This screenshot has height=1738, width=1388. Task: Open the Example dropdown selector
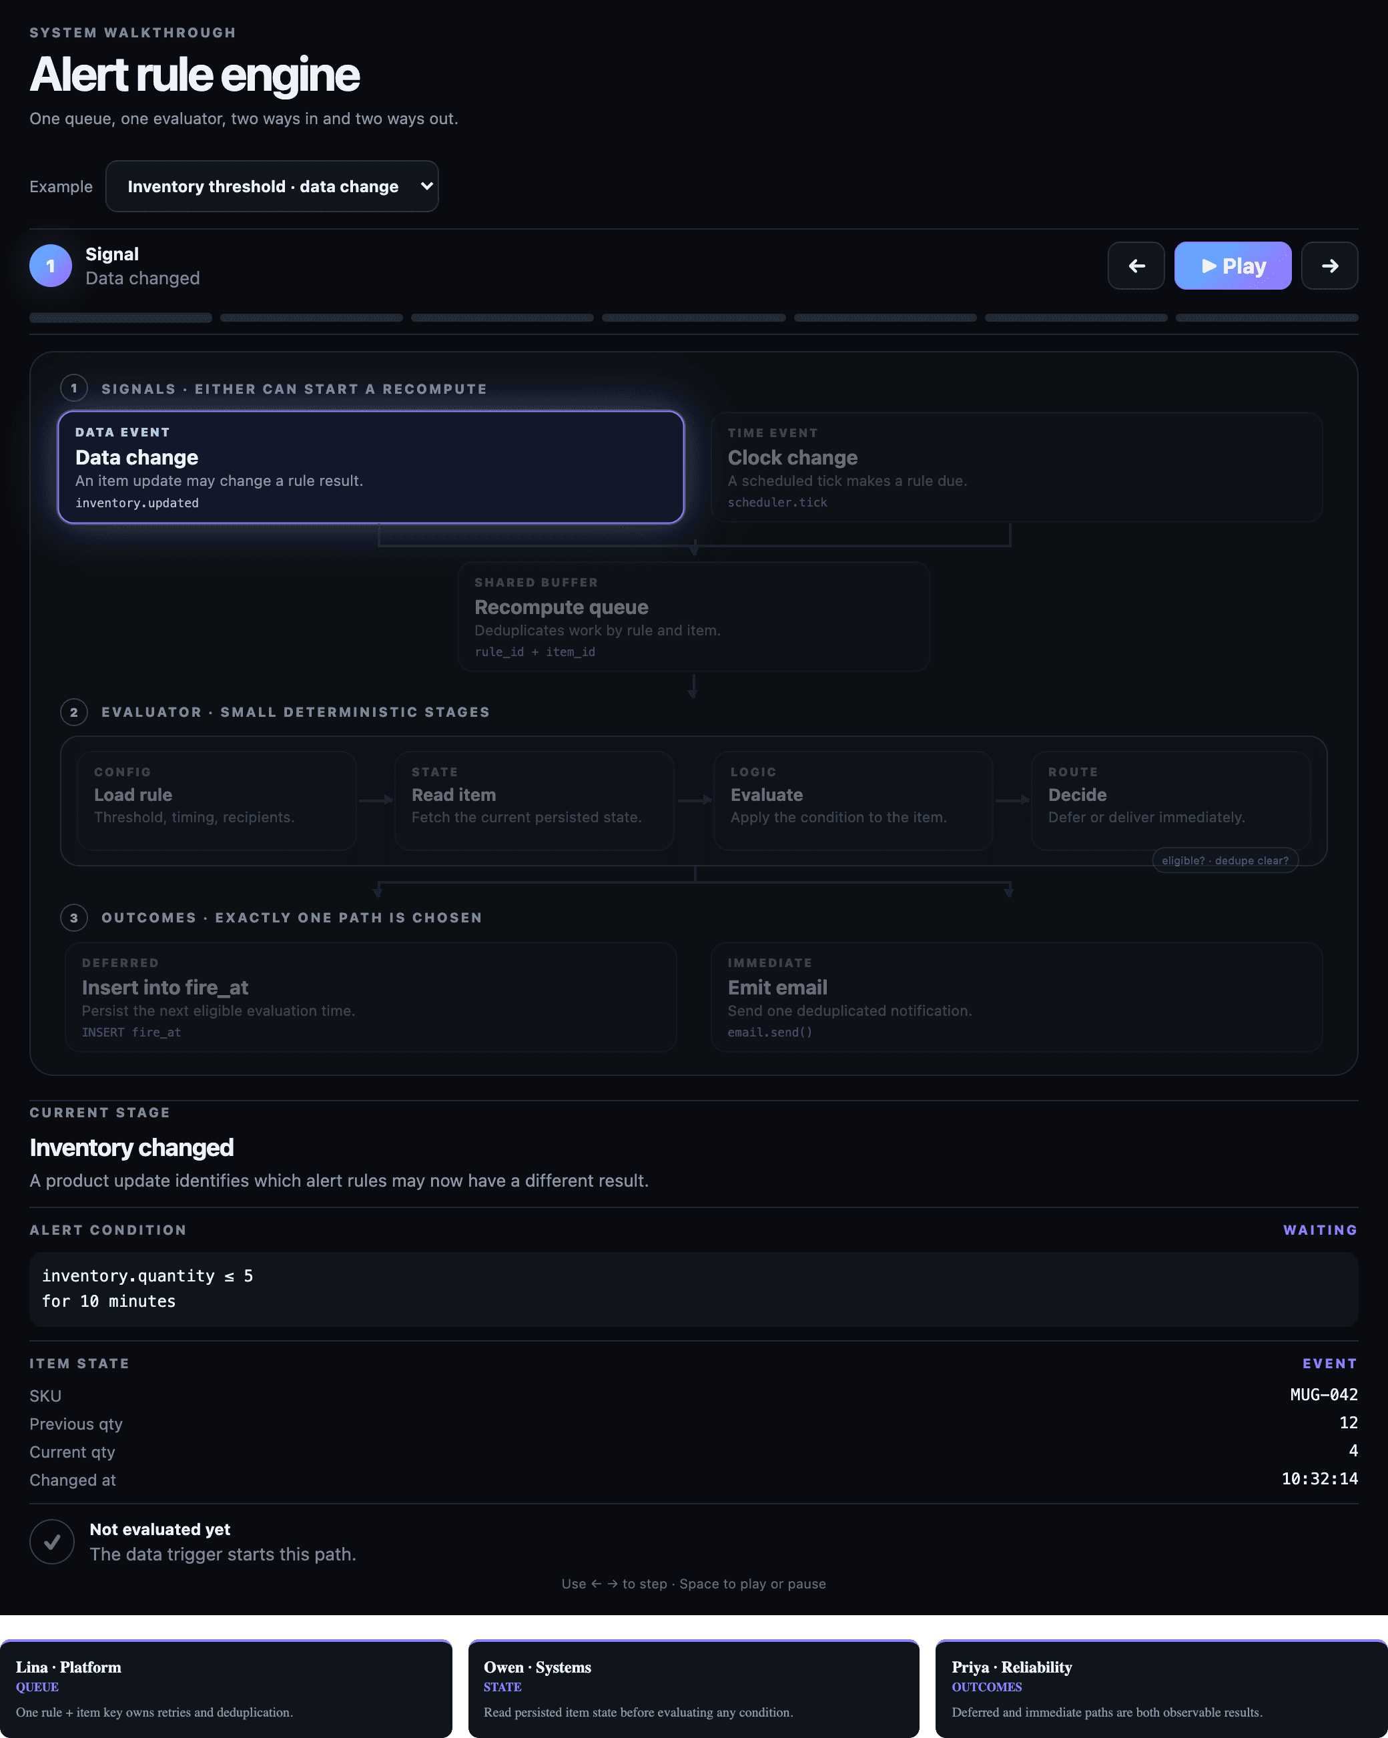272,186
